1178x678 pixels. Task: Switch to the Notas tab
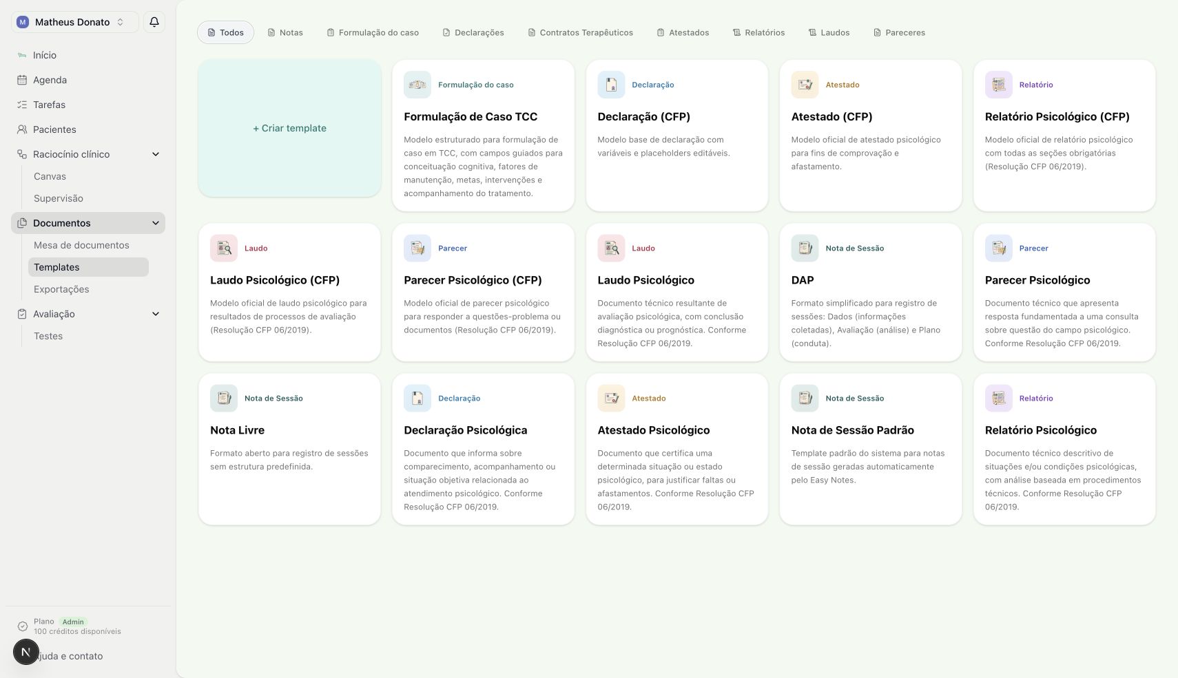[x=285, y=32]
